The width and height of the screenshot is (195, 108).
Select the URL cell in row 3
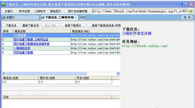tap(95, 44)
